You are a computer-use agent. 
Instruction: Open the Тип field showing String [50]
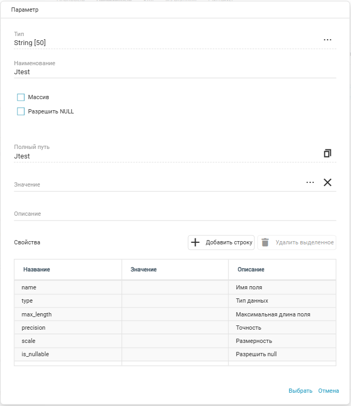(159, 43)
